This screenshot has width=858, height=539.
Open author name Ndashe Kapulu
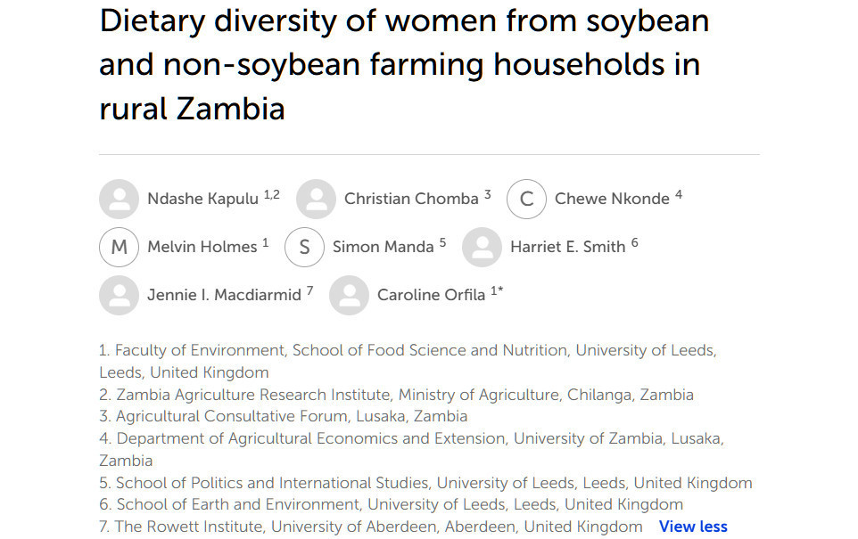click(x=202, y=199)
